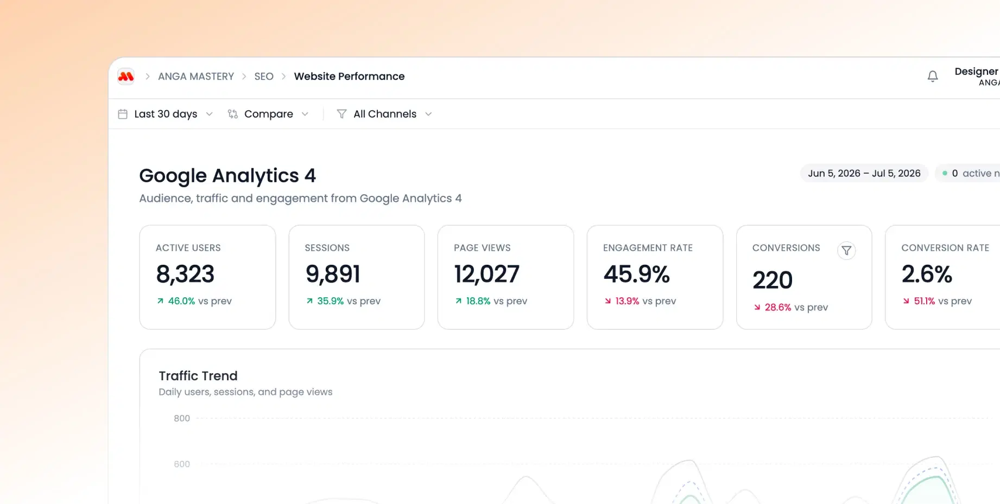Click the 800 axis label on chart

click(x=182, y=418)
